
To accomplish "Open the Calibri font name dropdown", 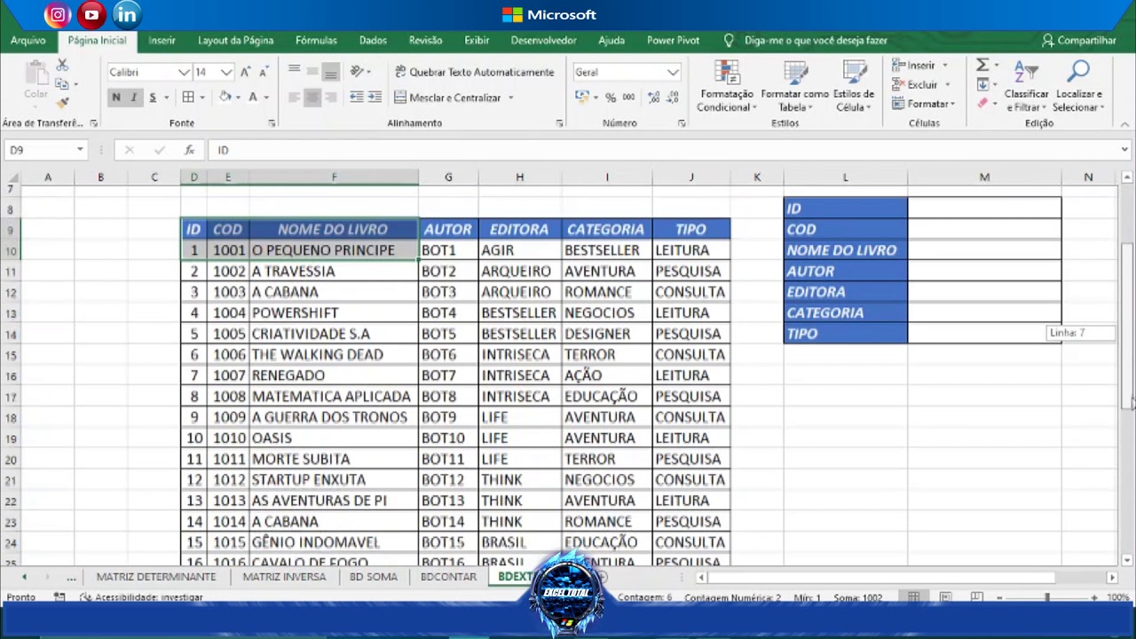I will pos(184,73).
